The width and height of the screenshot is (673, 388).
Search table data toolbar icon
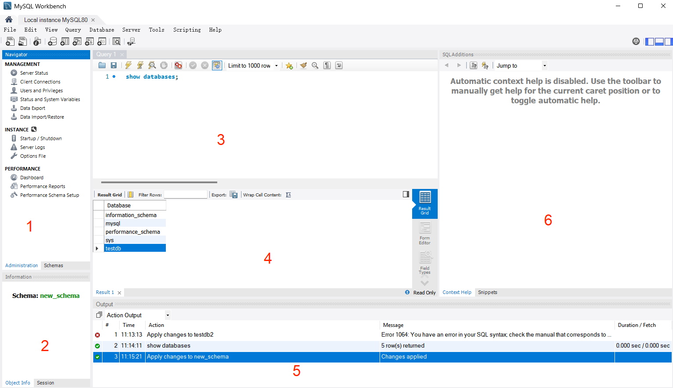(117, 41)
